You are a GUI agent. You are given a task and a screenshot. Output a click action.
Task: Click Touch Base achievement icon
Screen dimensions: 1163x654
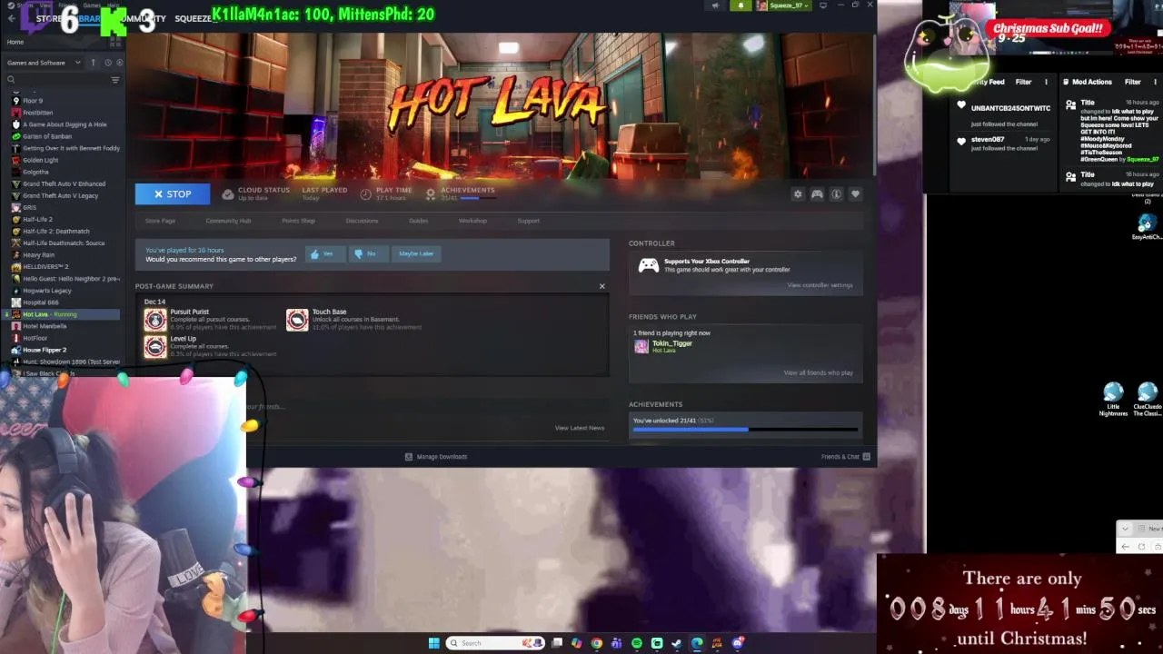point(297,320)
